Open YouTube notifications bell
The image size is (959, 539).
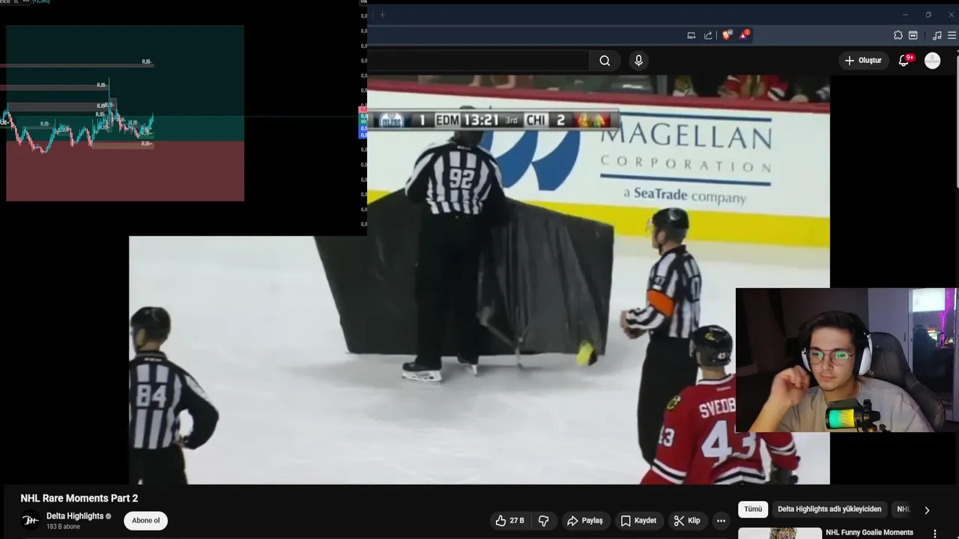pos(904,61)
